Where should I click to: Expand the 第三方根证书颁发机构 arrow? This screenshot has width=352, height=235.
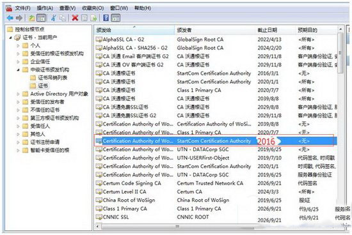[x=18, y=118]
